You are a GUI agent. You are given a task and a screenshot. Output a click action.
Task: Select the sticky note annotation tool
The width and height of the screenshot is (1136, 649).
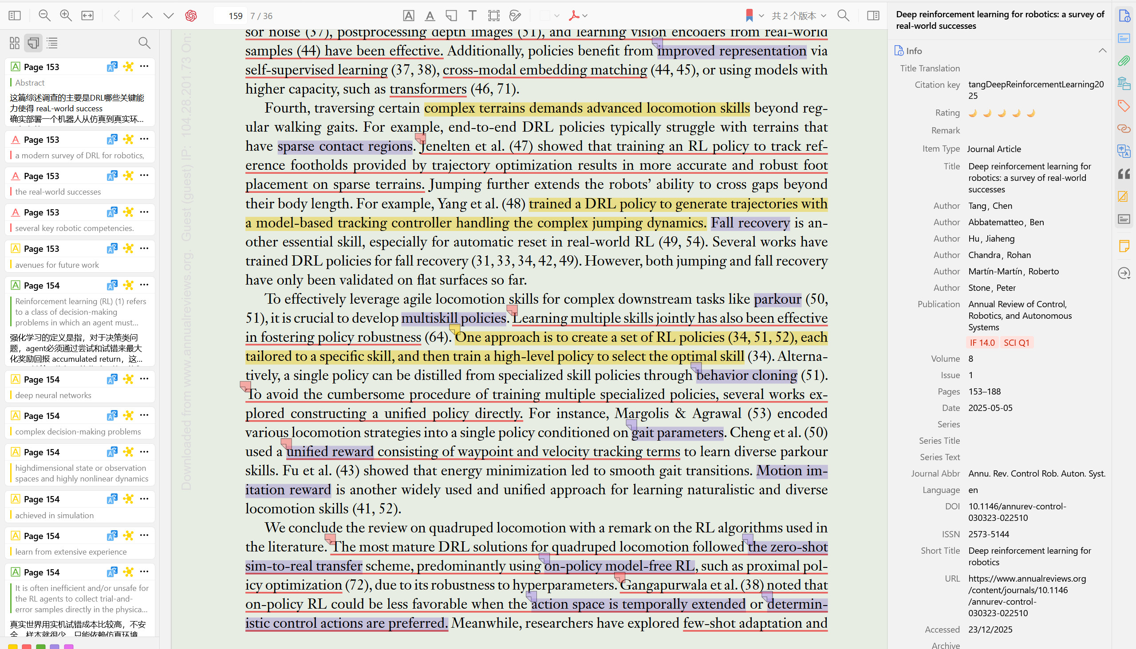(x=451, y=16)
